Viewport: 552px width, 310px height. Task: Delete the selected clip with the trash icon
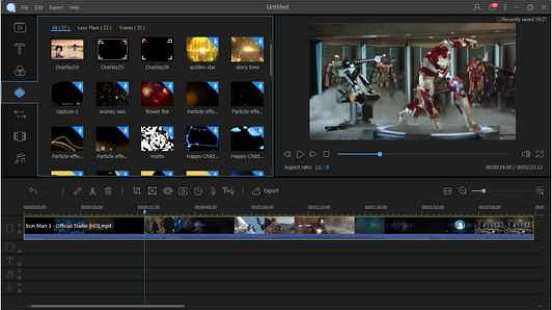(x=108, y=191)
